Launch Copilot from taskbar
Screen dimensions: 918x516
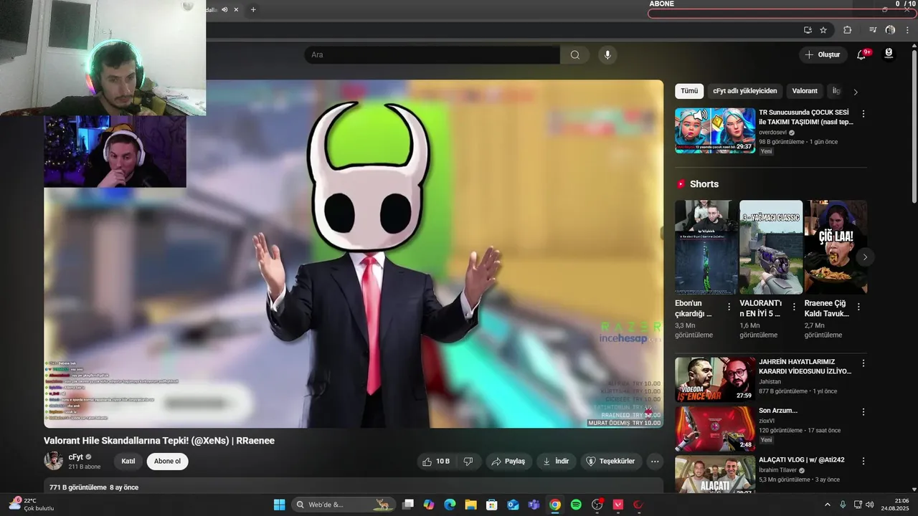429,505
